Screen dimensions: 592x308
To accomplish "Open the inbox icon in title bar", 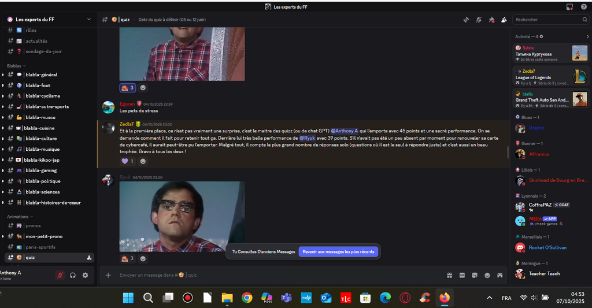I will coord(569,7).
